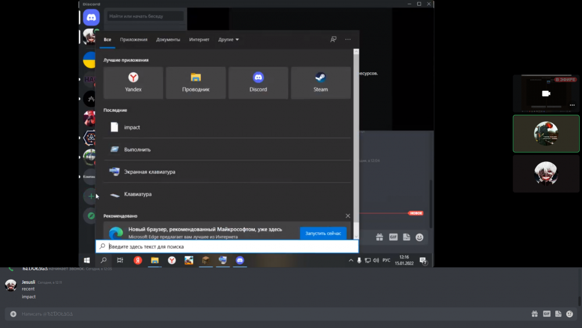The width and height of the screenshot is (582, 328).
Task: Click the Написать message input field
Action: (273, 314)
